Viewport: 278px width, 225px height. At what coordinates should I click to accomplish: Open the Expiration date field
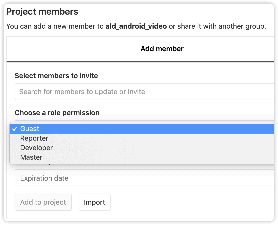click(x=144, y=178)
